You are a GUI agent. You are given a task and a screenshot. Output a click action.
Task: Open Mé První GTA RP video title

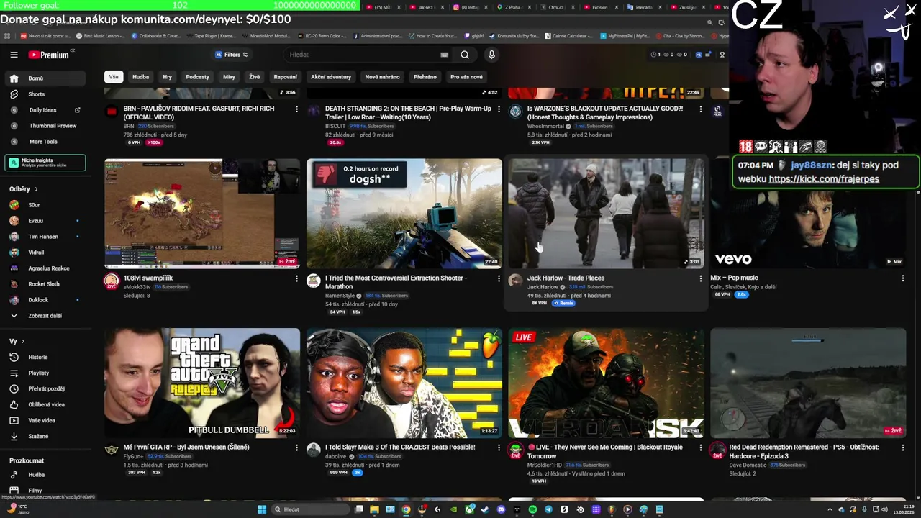pos(186,447)
